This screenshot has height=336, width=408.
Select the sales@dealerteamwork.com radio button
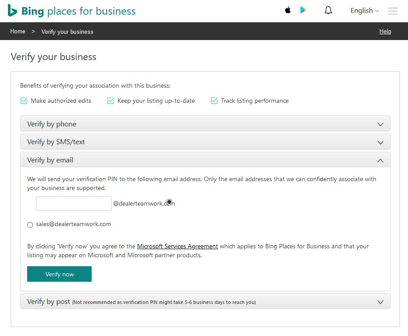click(x=30, y=225)
